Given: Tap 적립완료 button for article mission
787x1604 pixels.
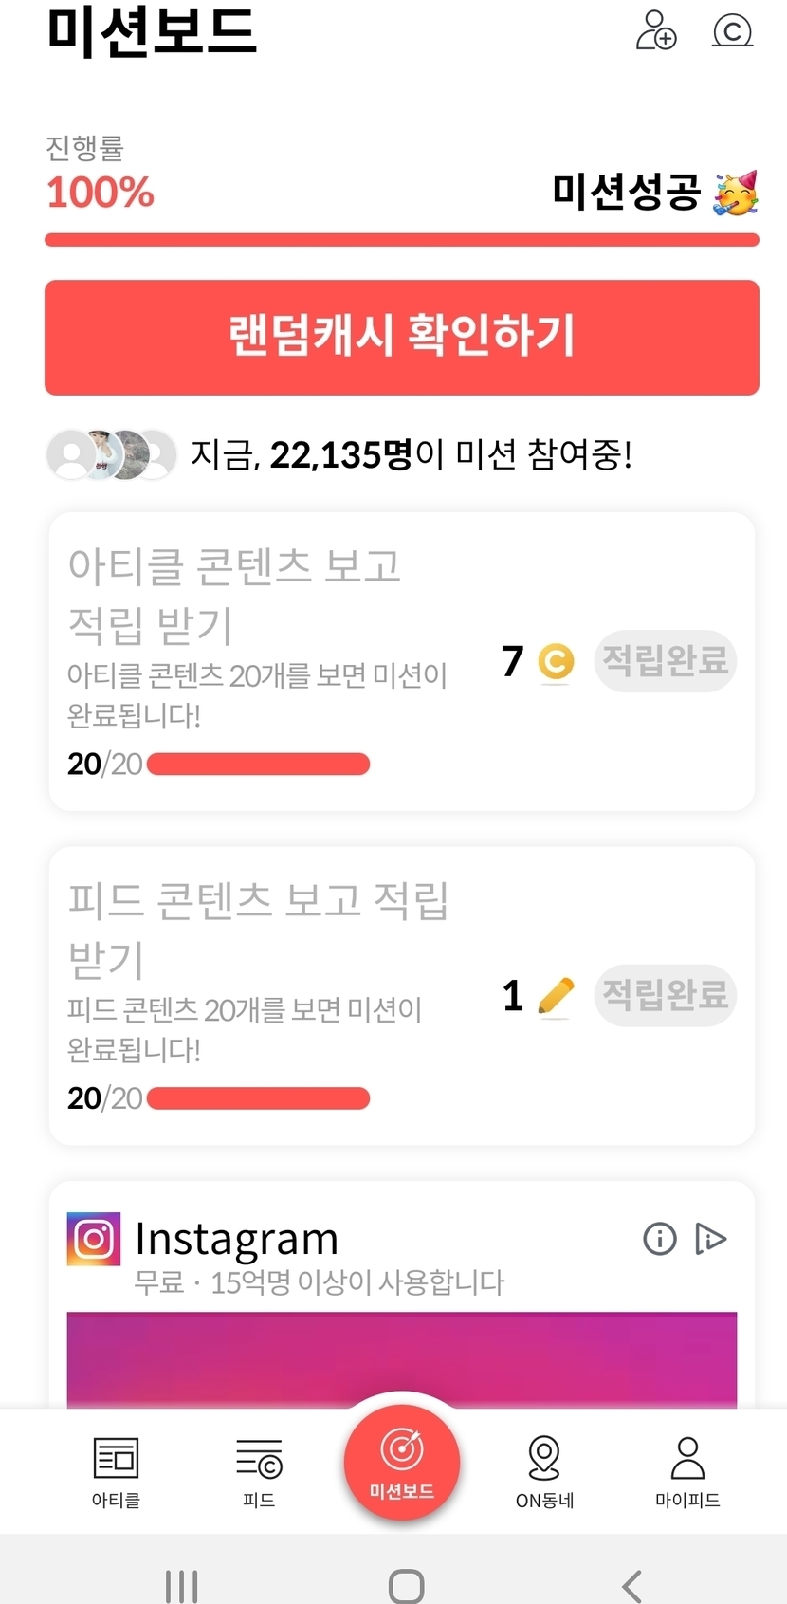Looking at the screenshot, I should click(665, 660).
